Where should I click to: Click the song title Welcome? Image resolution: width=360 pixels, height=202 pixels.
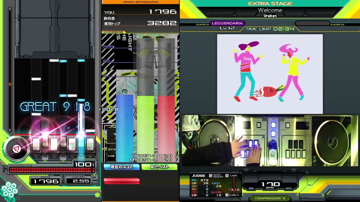pyautogui.click(x=270, y=10)
